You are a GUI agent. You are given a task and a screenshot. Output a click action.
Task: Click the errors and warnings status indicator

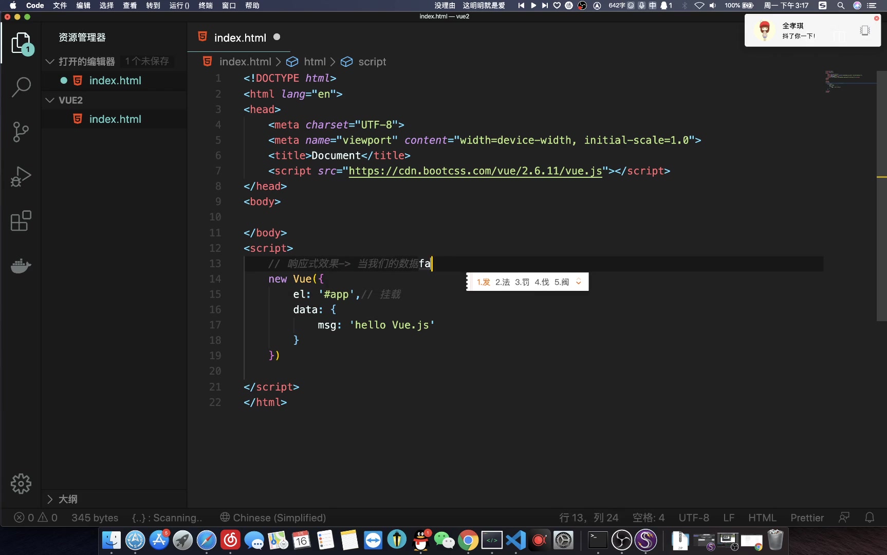click(x=35, y=517)
